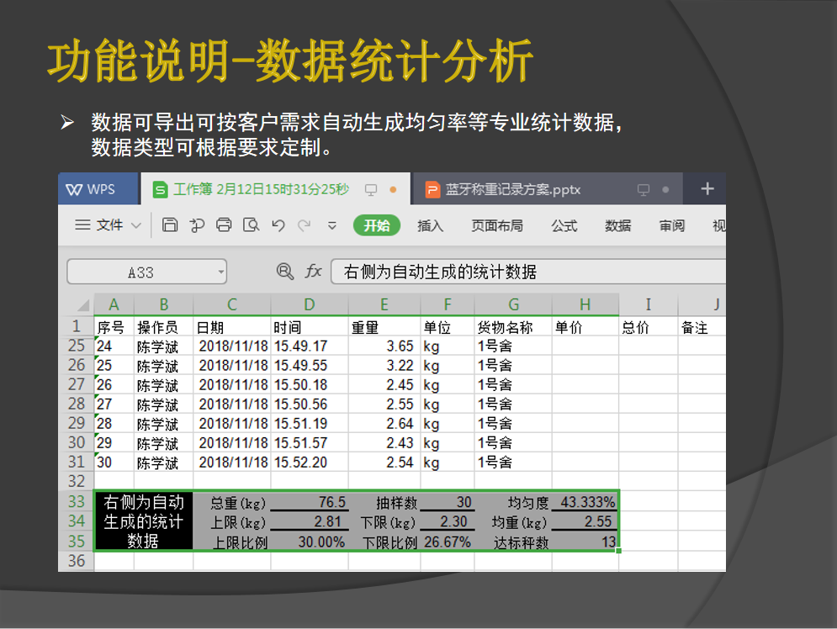Expand the quick access toolbar customize arrow
The width and height of the screenshot is (837, 629).
332,225
